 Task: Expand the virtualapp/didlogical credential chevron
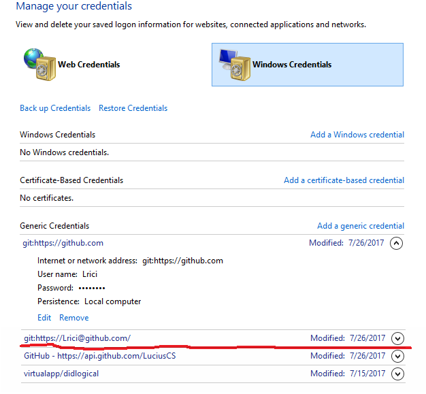pos(397,374)
